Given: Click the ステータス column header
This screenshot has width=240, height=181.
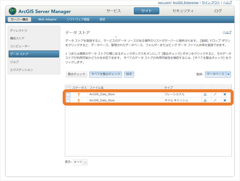Looking at the screenshot, I should pos(79,88).
